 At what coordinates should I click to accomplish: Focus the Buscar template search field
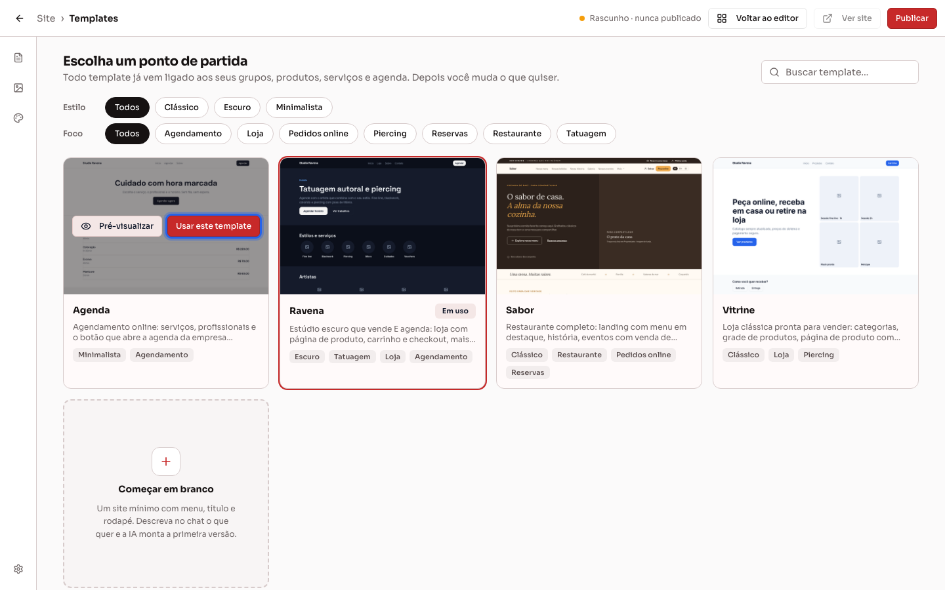[x=840, y=72]
